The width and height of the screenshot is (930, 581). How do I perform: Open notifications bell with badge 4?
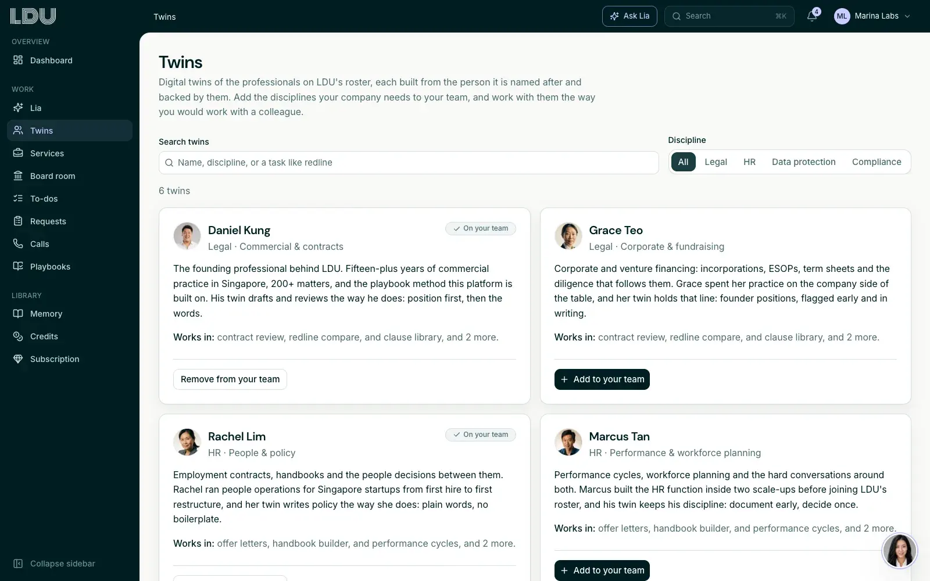813,16
